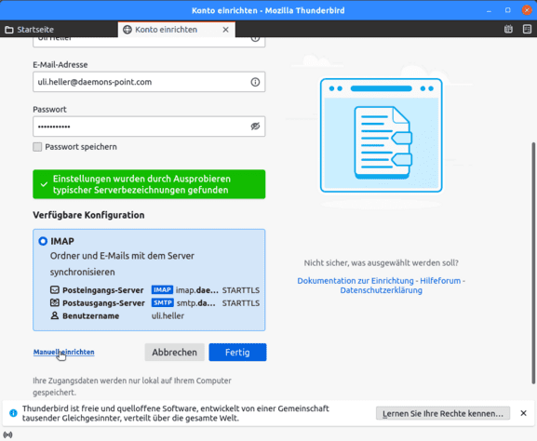
Task: Click the globe icon on Konto einrichten tab
Action: coord(128,30)
